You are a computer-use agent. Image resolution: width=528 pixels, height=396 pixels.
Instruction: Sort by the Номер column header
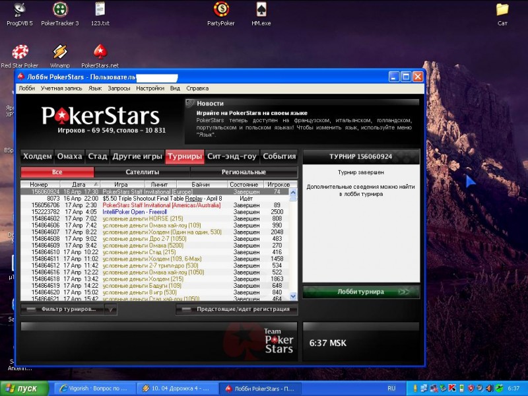[40, 185]
